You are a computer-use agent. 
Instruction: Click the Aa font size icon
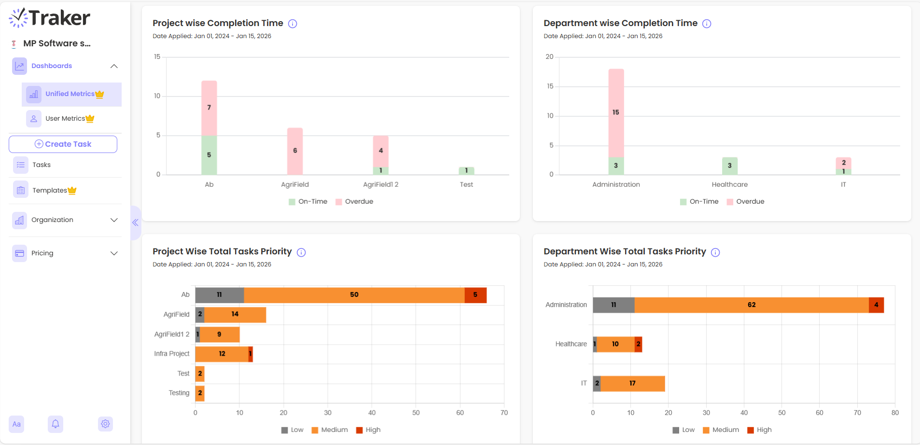point(16,424)
